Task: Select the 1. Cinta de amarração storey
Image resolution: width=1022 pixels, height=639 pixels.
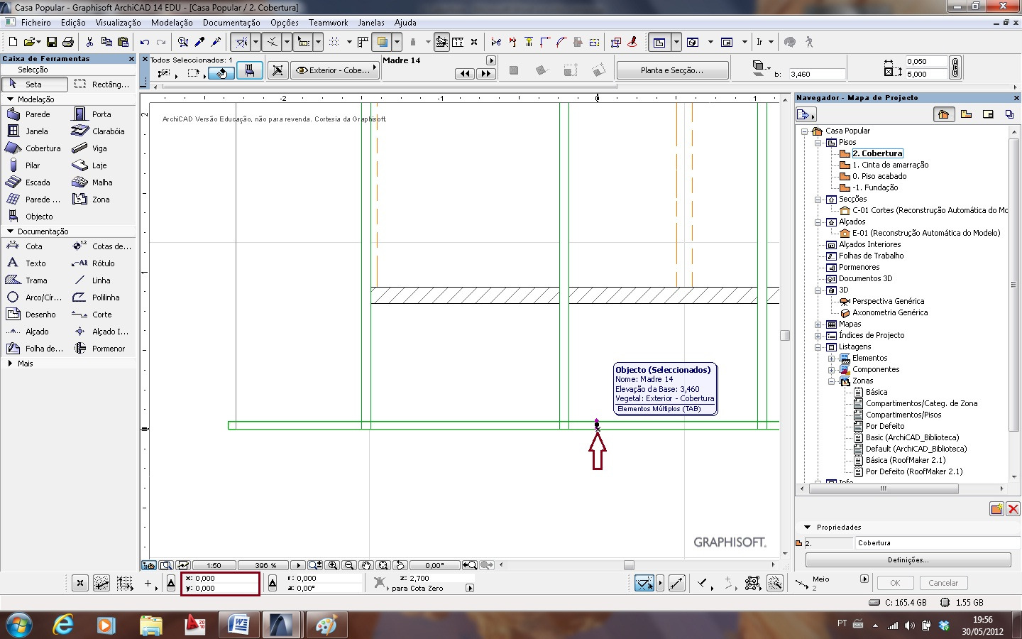Action: [x=890, y=165]
